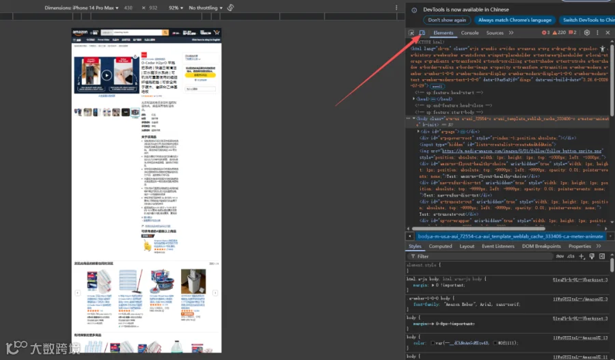Open device toolbar more options menu
Viewport: 615px width, 360px height.
pyautogui.click(x=396, y=8)
